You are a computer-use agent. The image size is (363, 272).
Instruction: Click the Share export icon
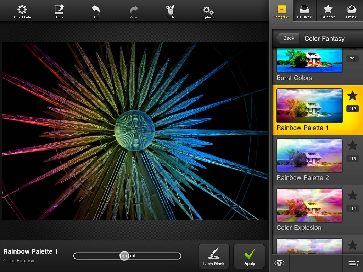point(59,10)
